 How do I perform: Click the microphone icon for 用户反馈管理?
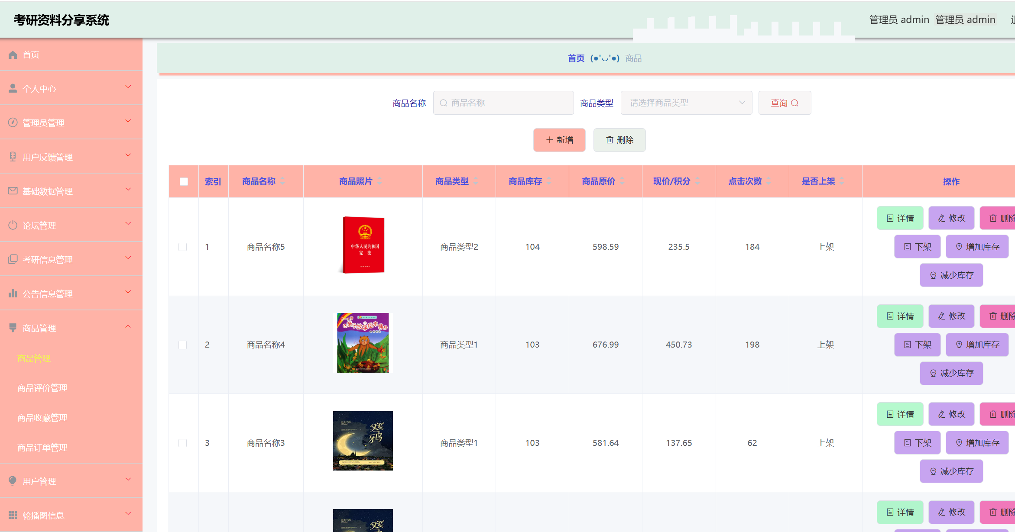[12, 156]
